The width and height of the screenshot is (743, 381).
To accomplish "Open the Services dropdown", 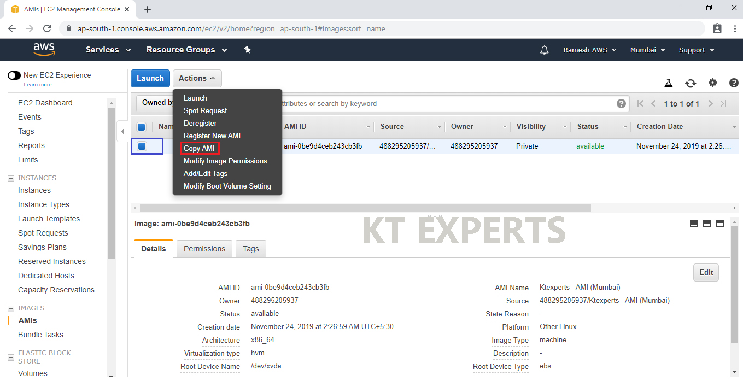I will [108, 50].
